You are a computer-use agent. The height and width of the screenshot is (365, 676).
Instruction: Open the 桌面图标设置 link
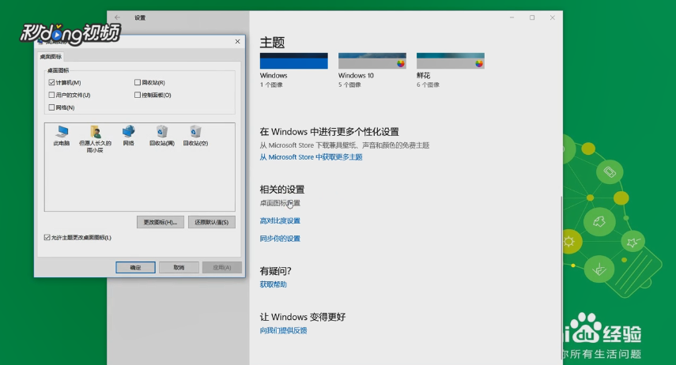point(280,203)
